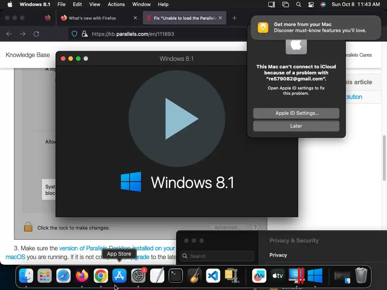Open the Apple menu
The width and height of the screenshot is (387, 290).
[x=10, y=4]
